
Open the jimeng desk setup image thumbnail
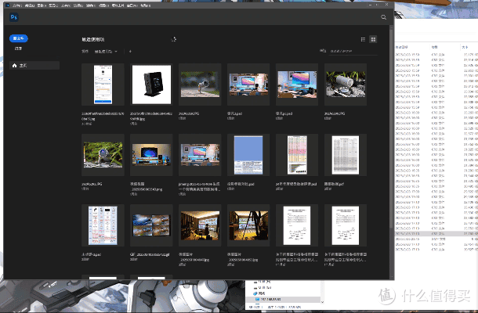point(200,155)
